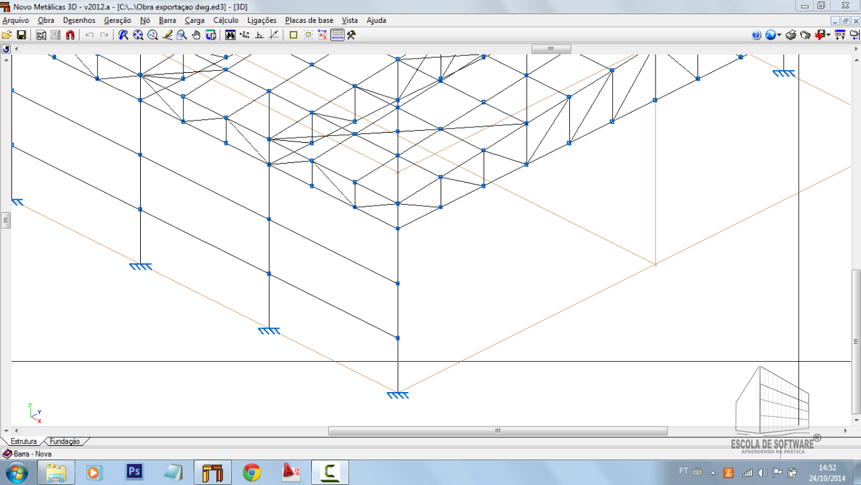Screen dimensions: 861x485
Task: Click the printer icon in toolbar
Action: click(x=791, y=35)
